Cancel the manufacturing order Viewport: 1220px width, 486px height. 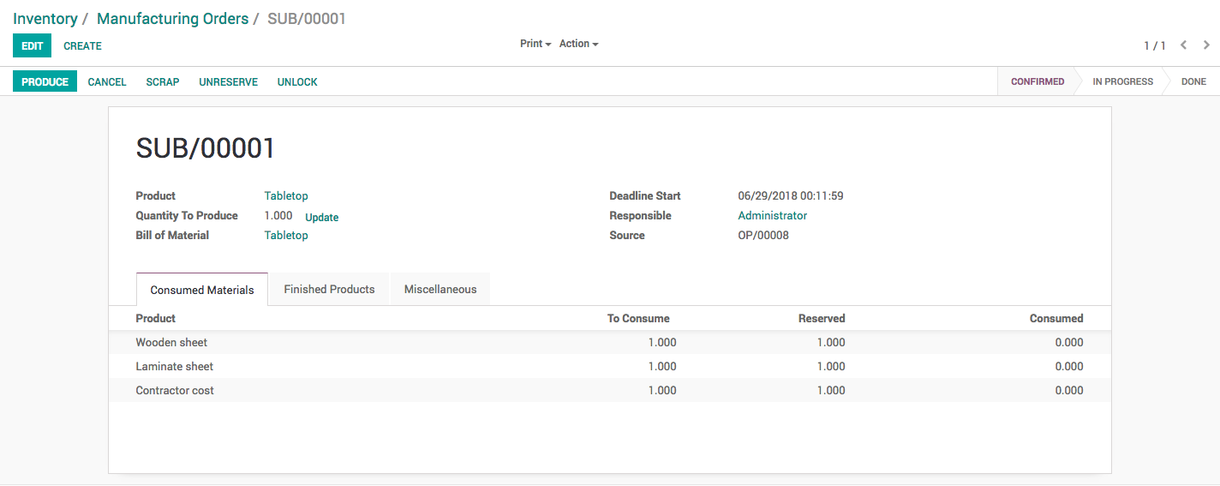(107, 82)
